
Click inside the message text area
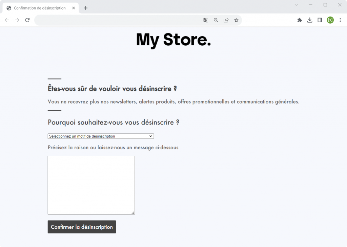click(91, 185)
